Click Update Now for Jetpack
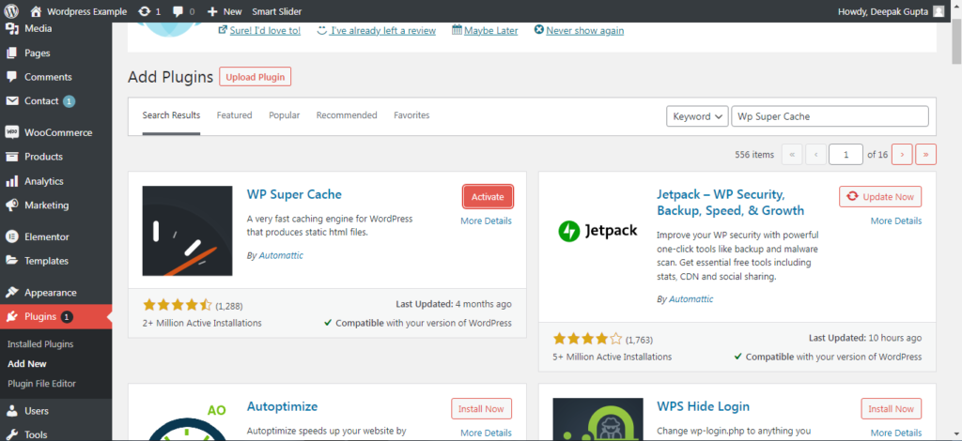This screenshot has width=962, height=441. [x=880, y=196]
